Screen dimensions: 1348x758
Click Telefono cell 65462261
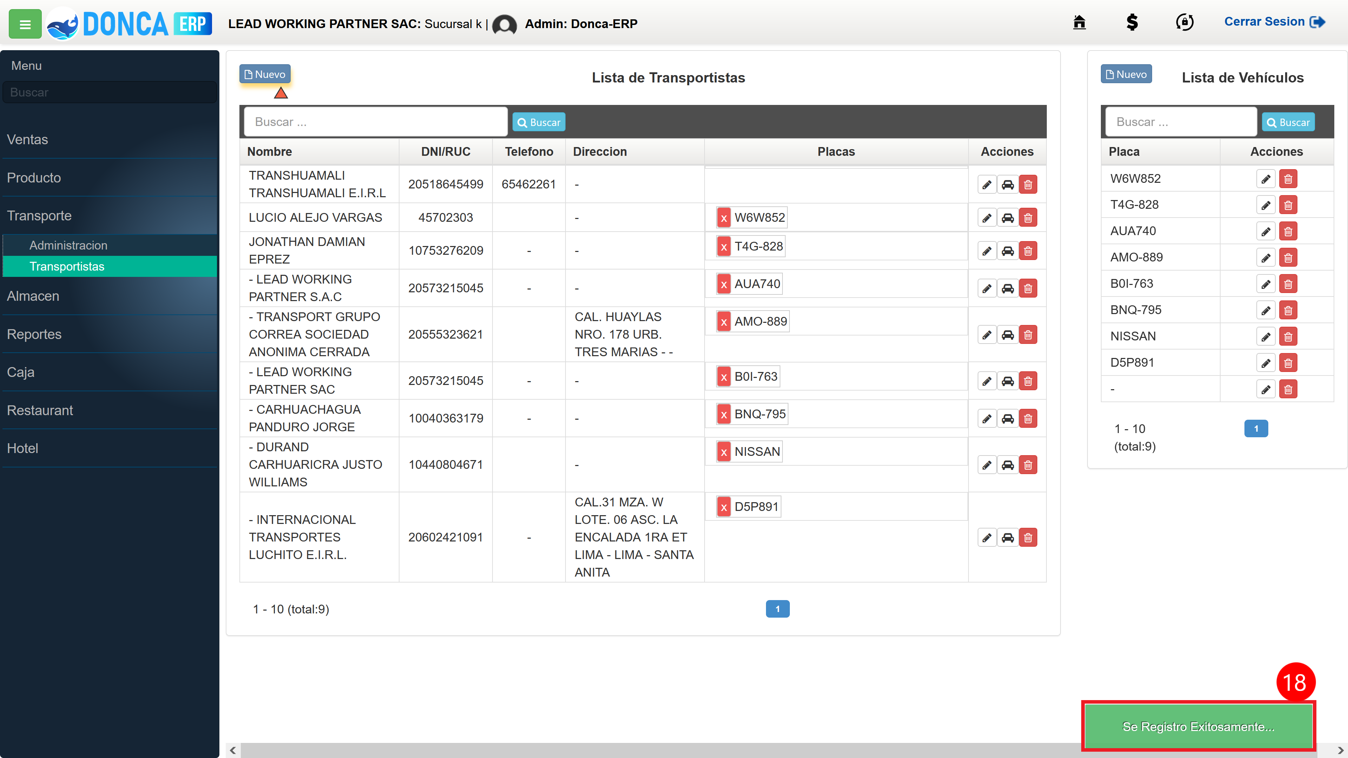click(529, 184)
